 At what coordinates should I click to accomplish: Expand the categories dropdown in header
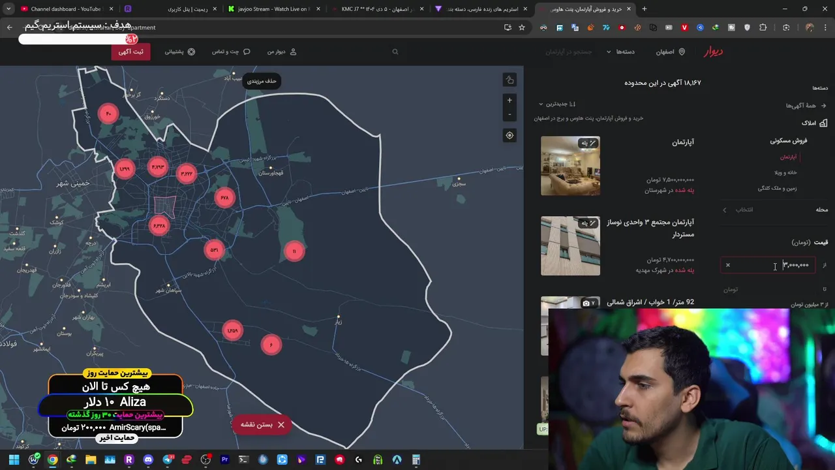tap(620, 52)
